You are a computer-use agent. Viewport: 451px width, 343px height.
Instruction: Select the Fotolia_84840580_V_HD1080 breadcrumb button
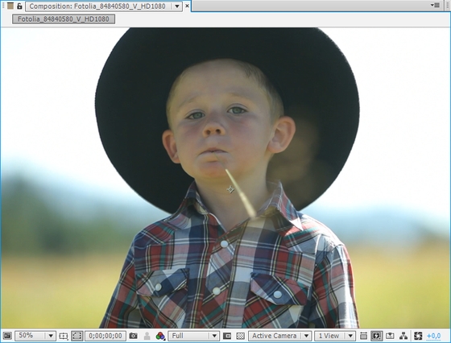tap(64, 19)
